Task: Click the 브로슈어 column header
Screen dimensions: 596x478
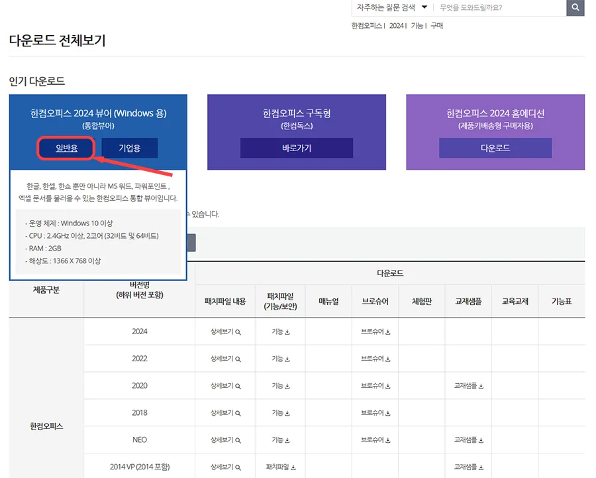Action: [x=375, y=301]
